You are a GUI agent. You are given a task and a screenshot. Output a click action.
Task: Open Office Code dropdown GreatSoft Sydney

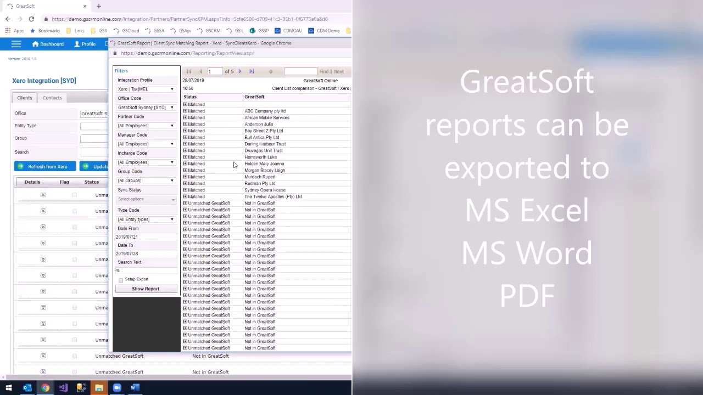tap(146, 108)
